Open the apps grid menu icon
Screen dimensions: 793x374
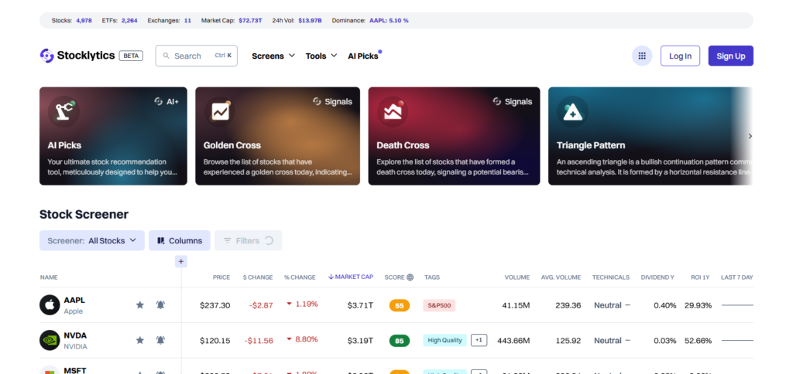[641, 56]
